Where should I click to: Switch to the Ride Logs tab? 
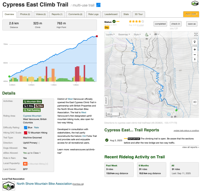pos(94,14)
